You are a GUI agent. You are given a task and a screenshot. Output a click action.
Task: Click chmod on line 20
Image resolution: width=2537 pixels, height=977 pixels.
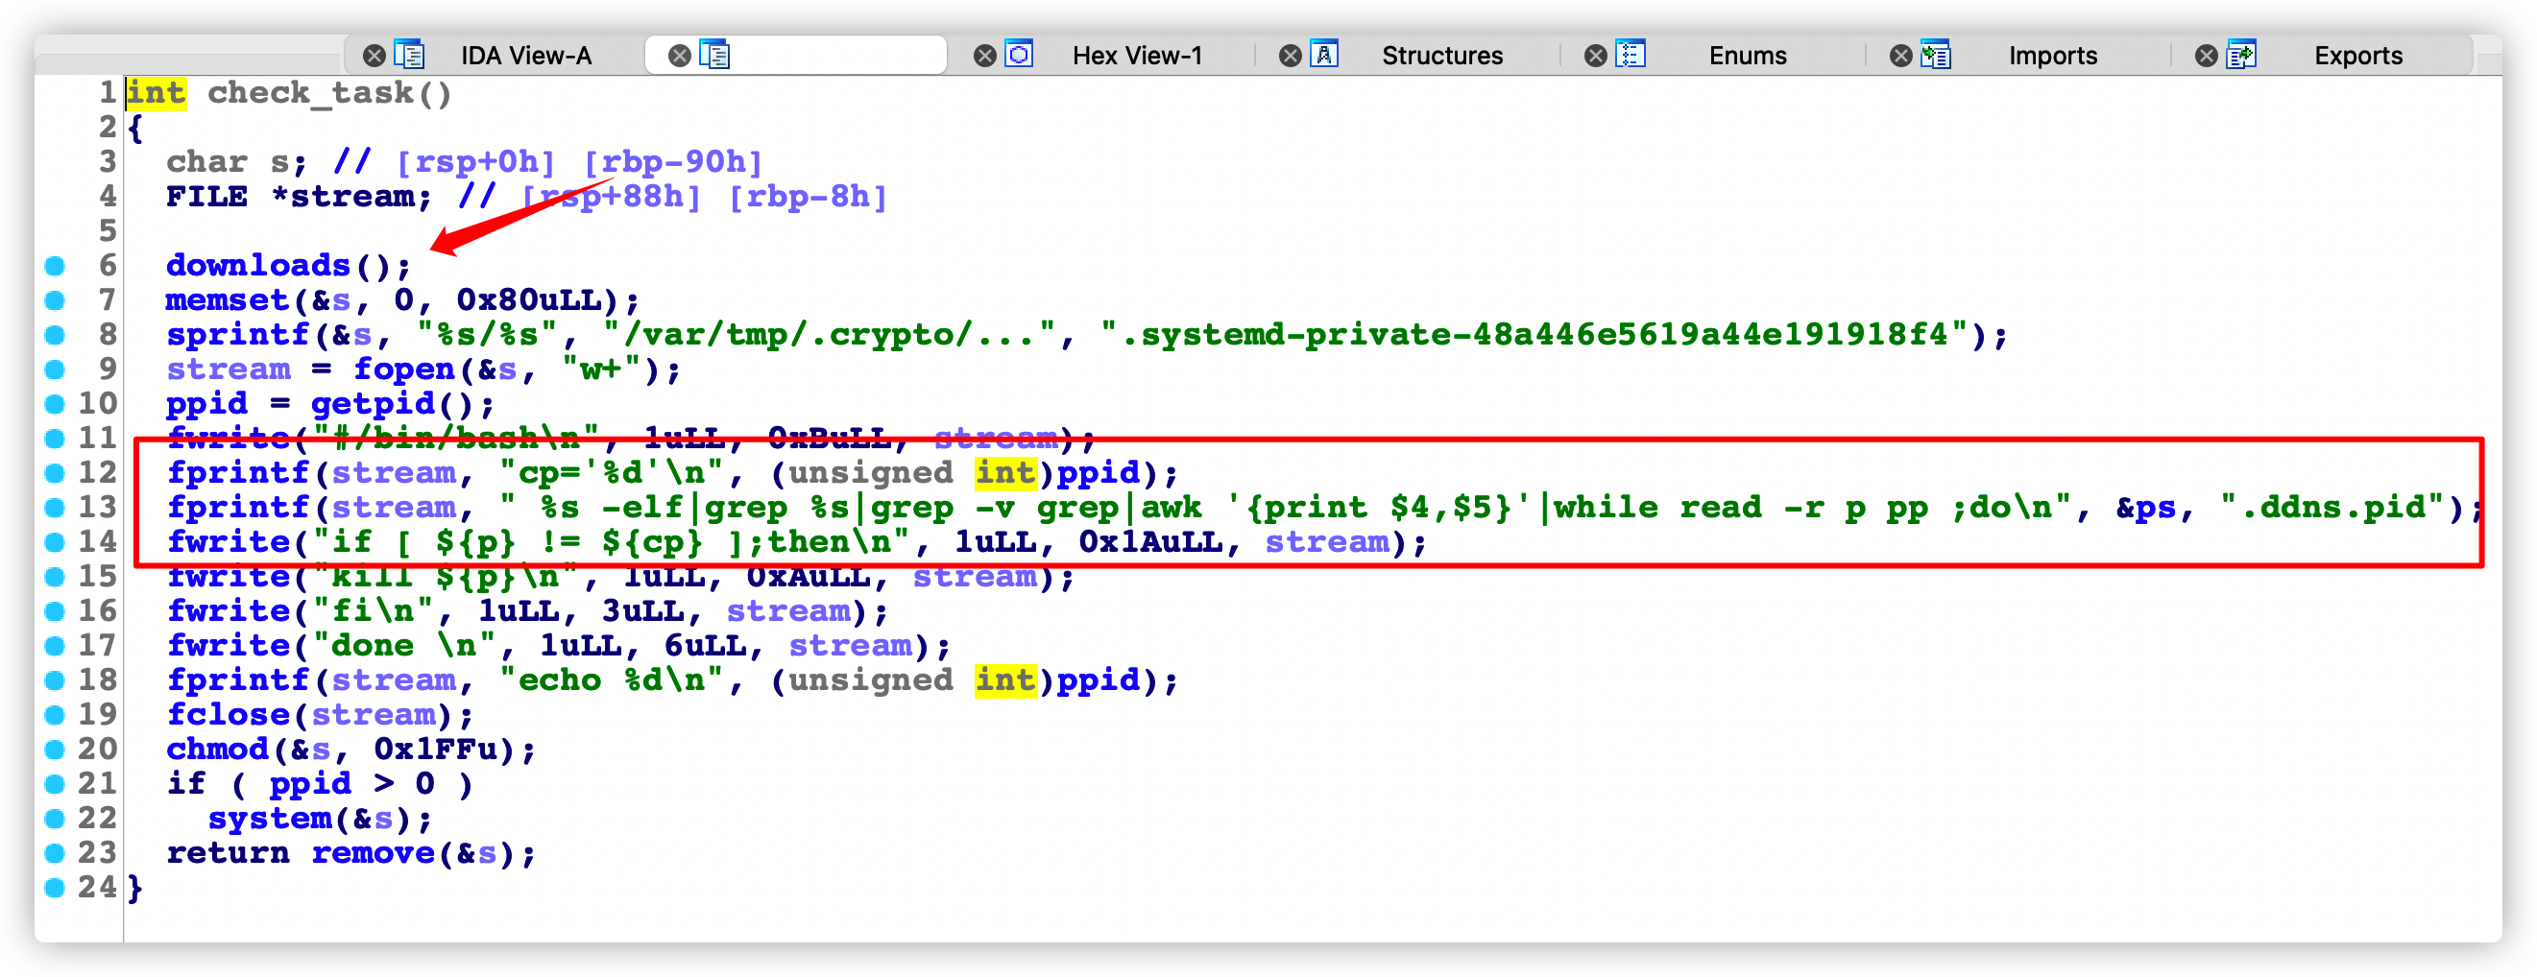click(x=217, y=749)
